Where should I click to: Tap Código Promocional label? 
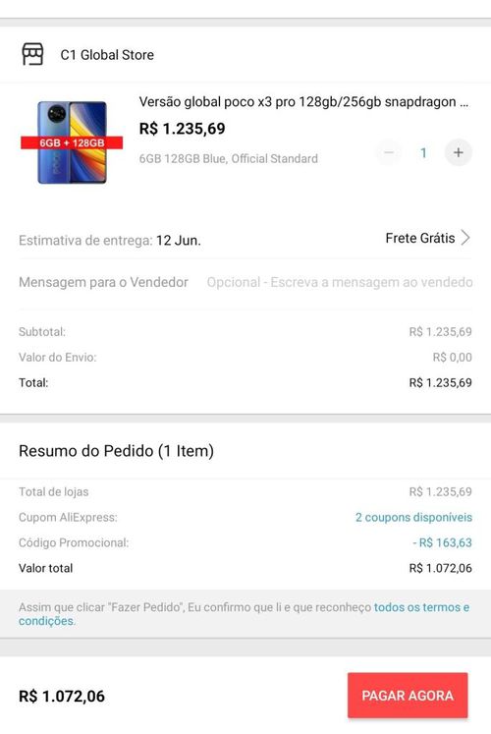[x=74, y=542]
